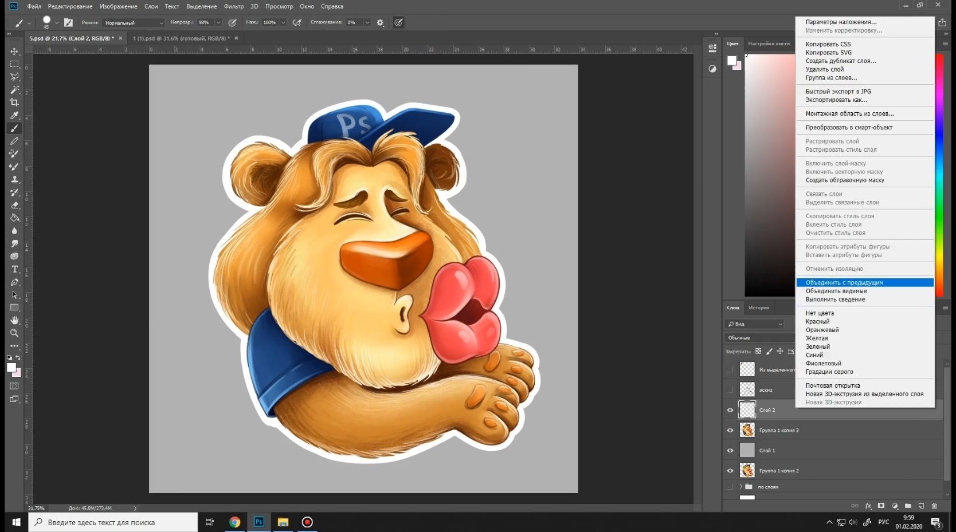Choose Преобразовать в смарт-объект
Image resolution: width=956 pixels, height=532 pixels.
click(x=849, y=128)
